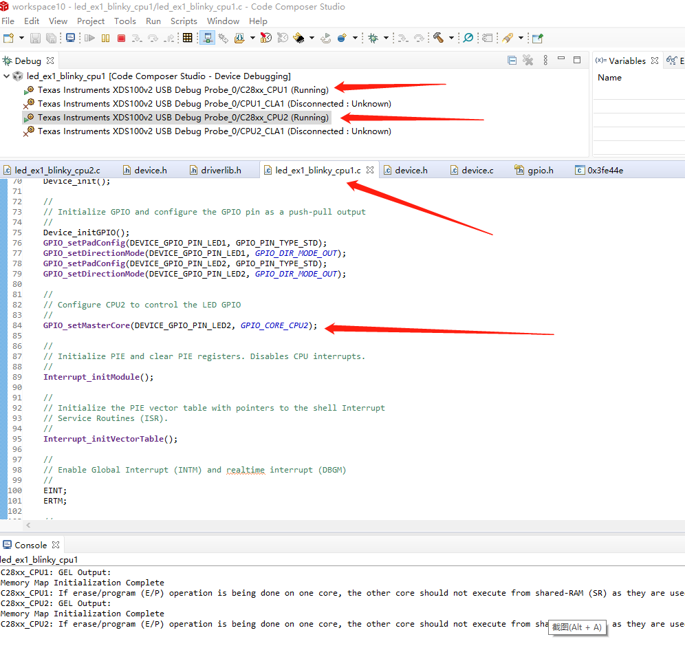The width and height of the screenshot is (685, 659).
Task: Select C28xx_CPU2 (Running) debug target
Action: [x=183, y=118]
